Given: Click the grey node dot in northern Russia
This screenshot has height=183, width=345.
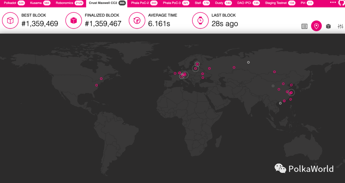Looking at the screenshot, I should coord(248,62).
